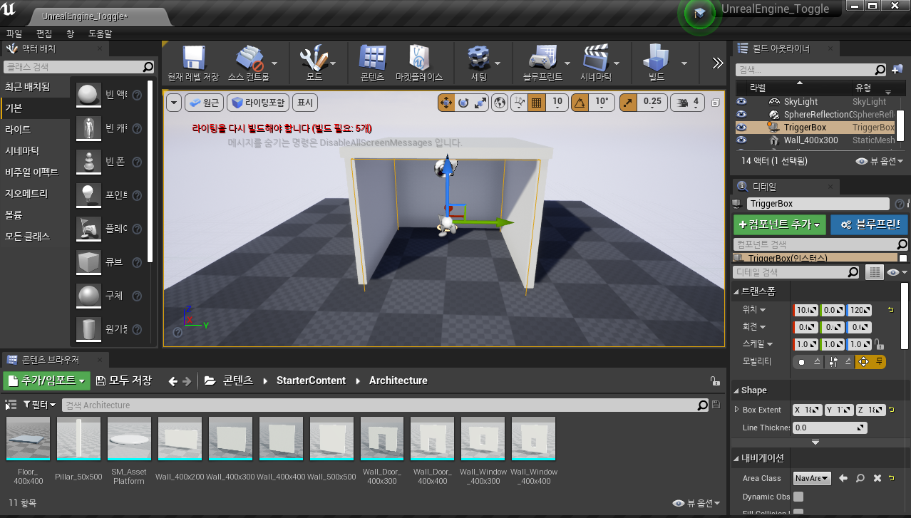
Task: Open the Content browser toolbar button
Action: coord(372,63)
